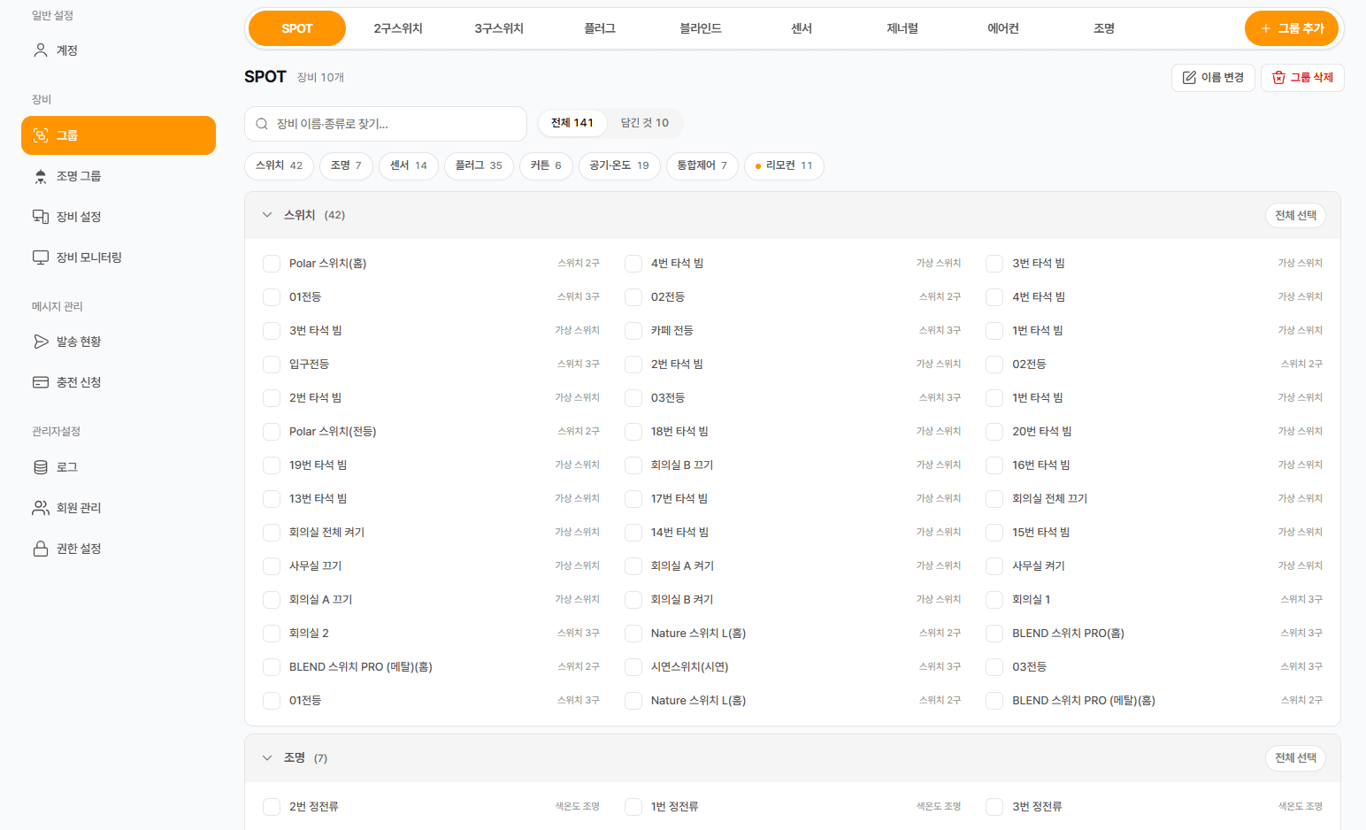
Task: Filter devices by 플러그 35 chip
Action: (x=479, y=165)
